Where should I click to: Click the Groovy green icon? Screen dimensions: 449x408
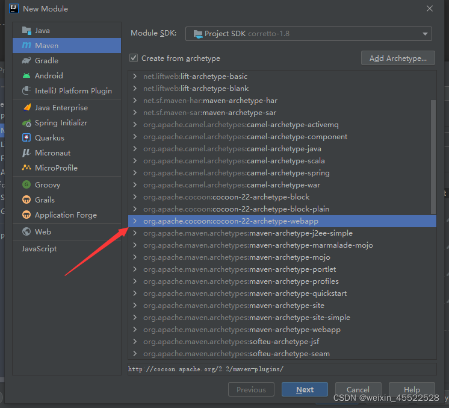pyautogui.click(x=26, y=184)
